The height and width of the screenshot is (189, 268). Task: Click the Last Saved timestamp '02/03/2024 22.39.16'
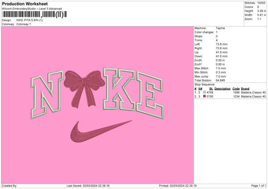96,186
